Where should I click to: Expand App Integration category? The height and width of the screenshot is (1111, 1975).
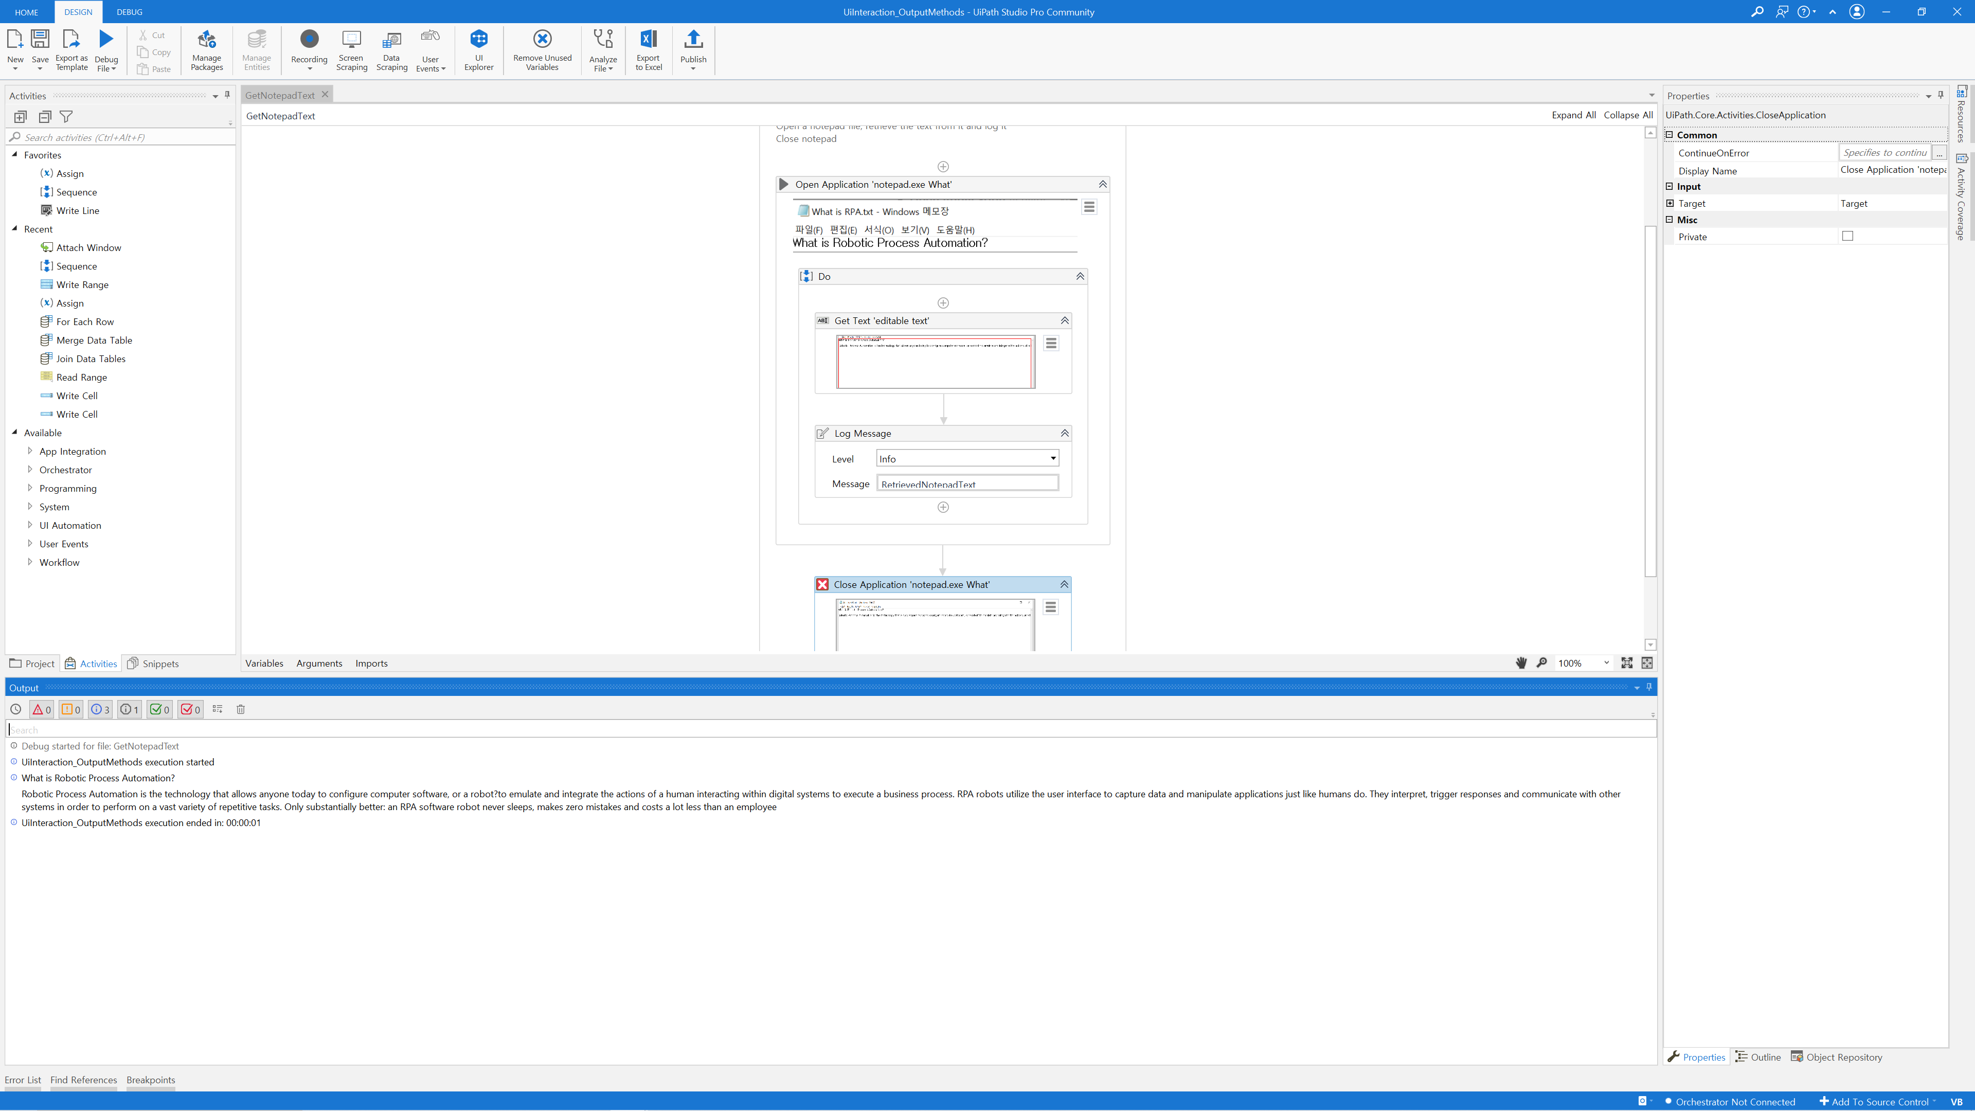click(30, 451)
